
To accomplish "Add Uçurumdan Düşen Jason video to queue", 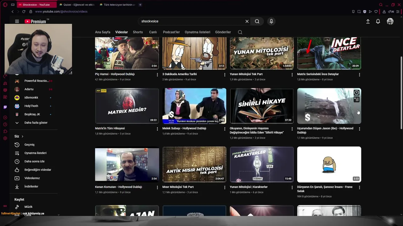I will [x=356, y=99].
